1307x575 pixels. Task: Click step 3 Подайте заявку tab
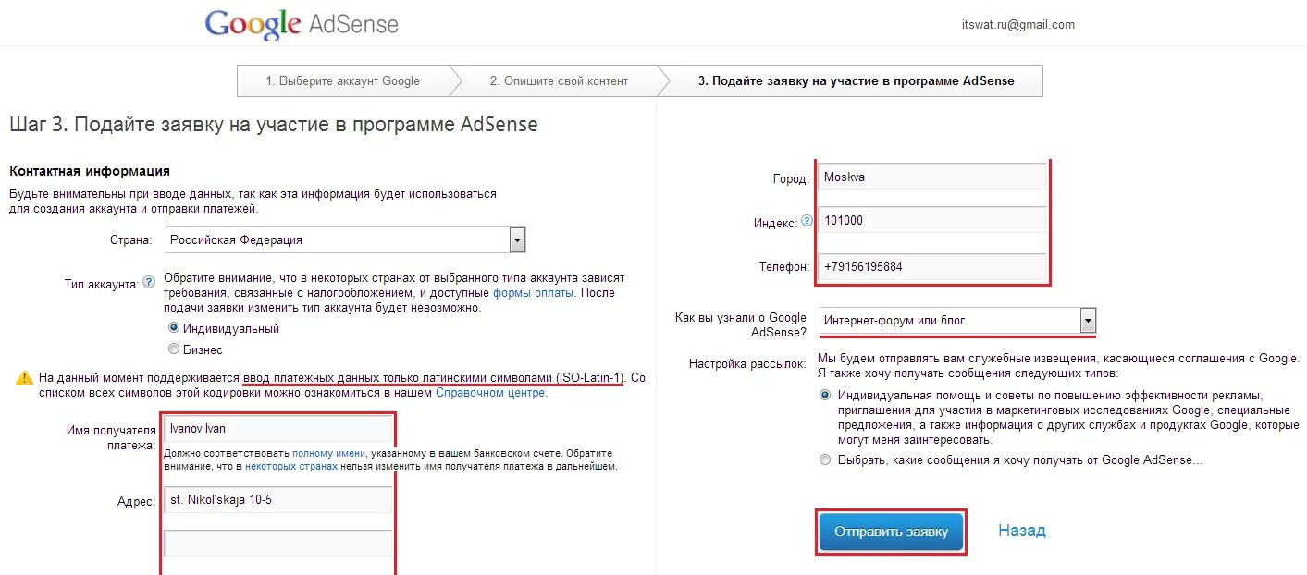click(856, 81)
